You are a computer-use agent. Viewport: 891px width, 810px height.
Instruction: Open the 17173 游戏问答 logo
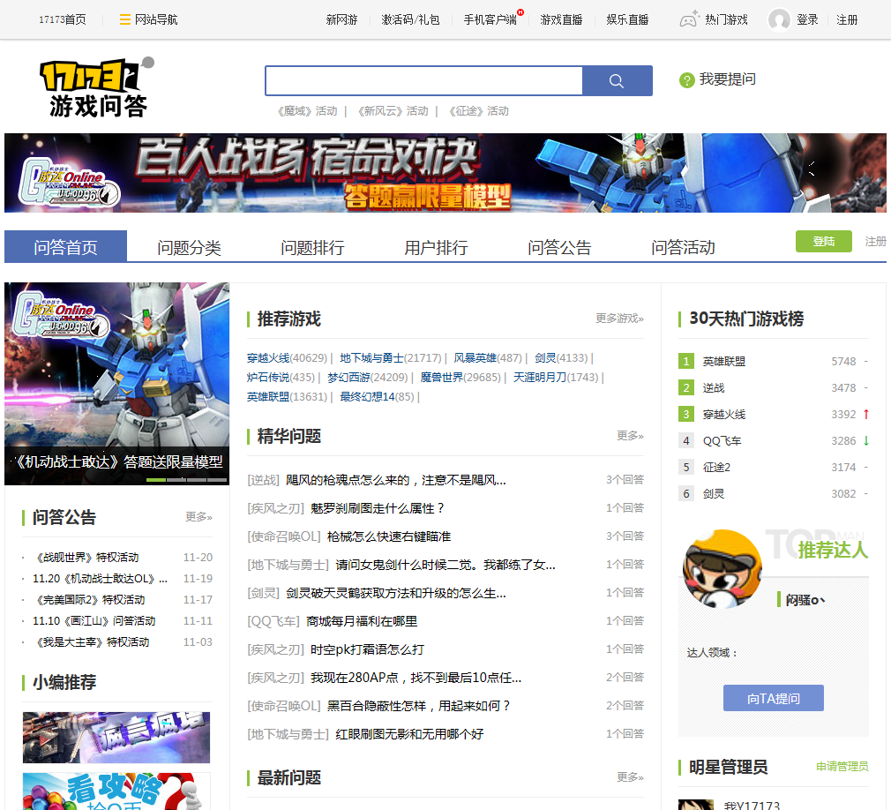[97, 87]
